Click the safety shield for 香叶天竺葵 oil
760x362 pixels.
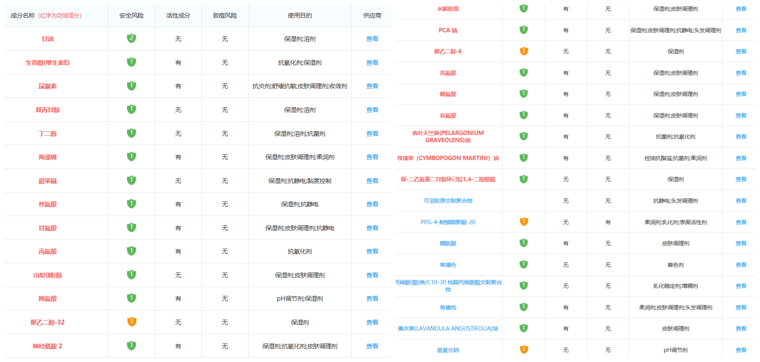(524, 136)
